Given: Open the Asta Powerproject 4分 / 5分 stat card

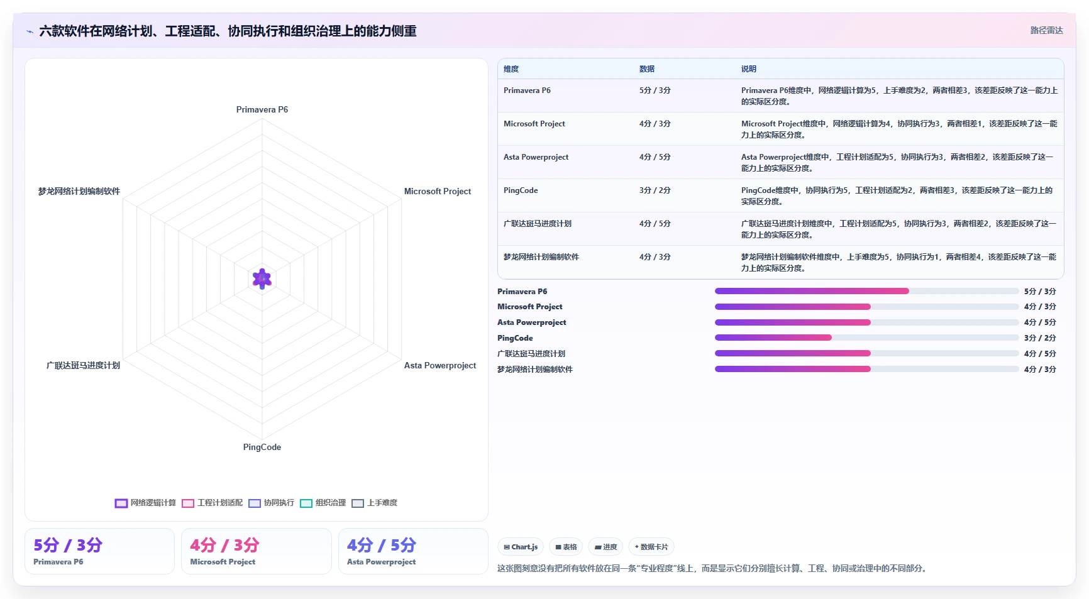Looking at the screenshot, I should pyautogui.click(x=413, y=551).
